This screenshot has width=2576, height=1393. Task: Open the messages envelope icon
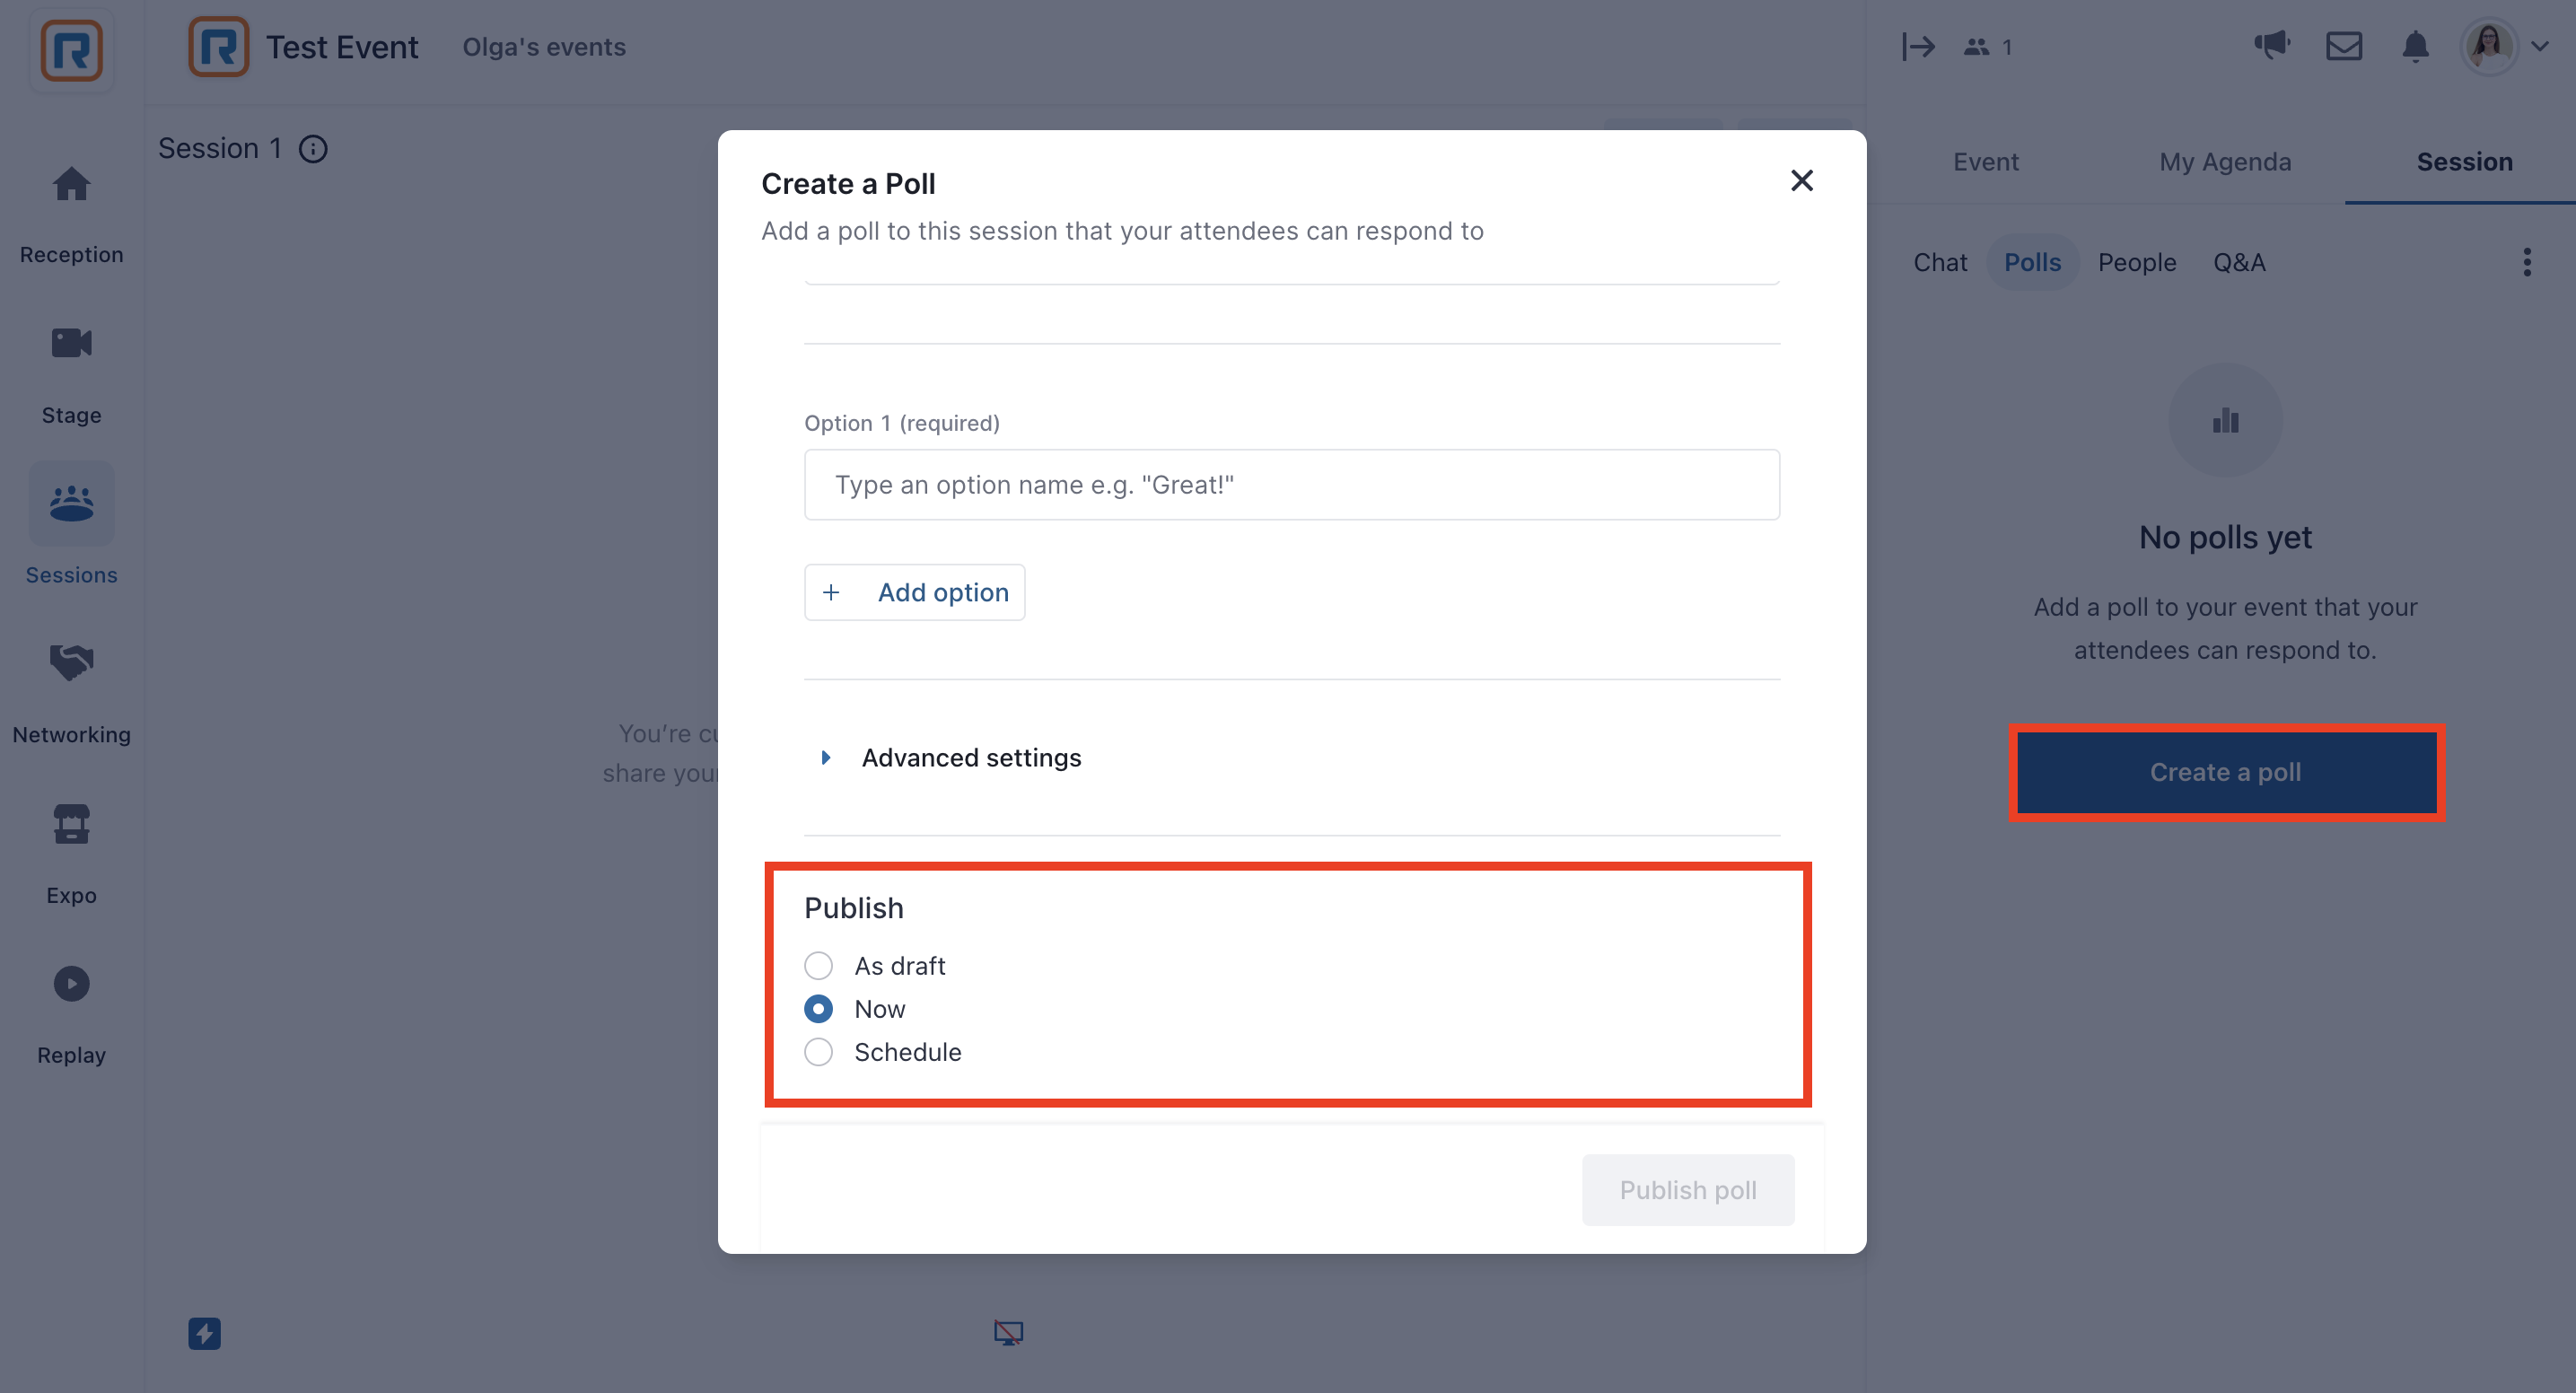2344,46
